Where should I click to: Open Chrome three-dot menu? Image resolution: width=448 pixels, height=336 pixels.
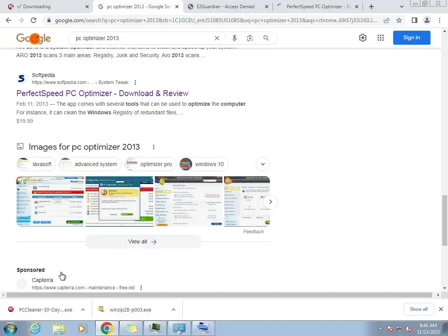(x=439, y=20)
